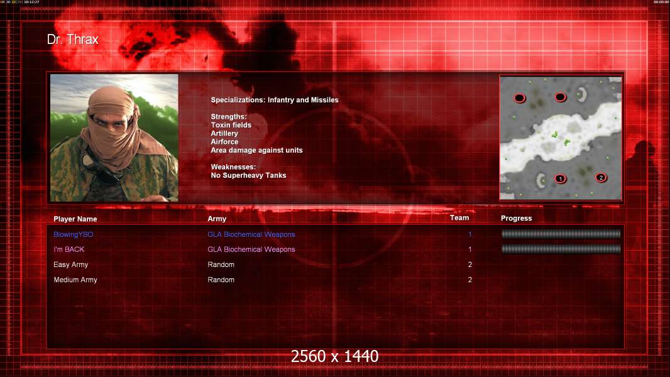Click the Team column header
Viewport: 670px width, 377px height.
(x=459, y=218)
